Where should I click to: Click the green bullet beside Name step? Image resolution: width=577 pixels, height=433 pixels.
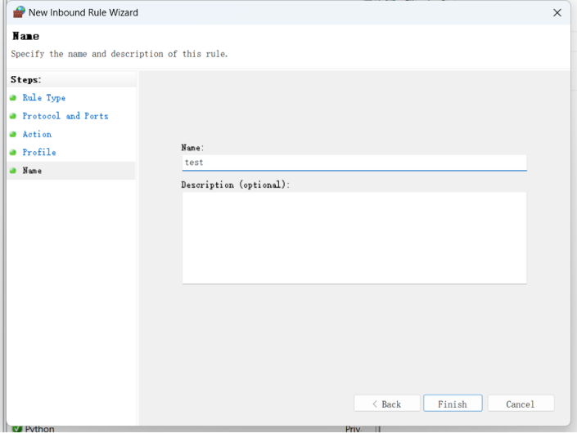(x=13, y=171)
